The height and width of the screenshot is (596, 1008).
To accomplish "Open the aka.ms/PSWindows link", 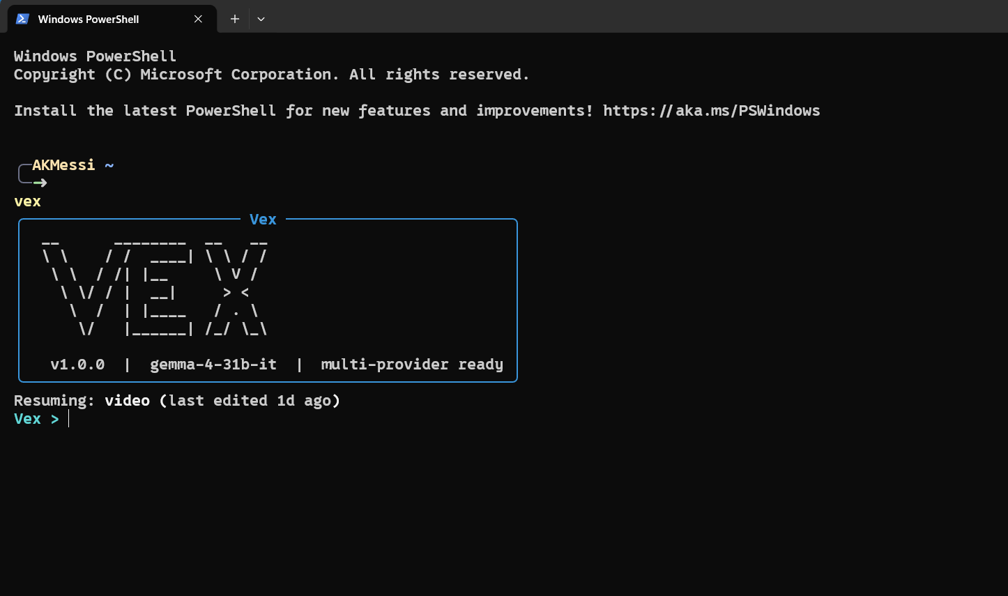I will pos(712,111).
